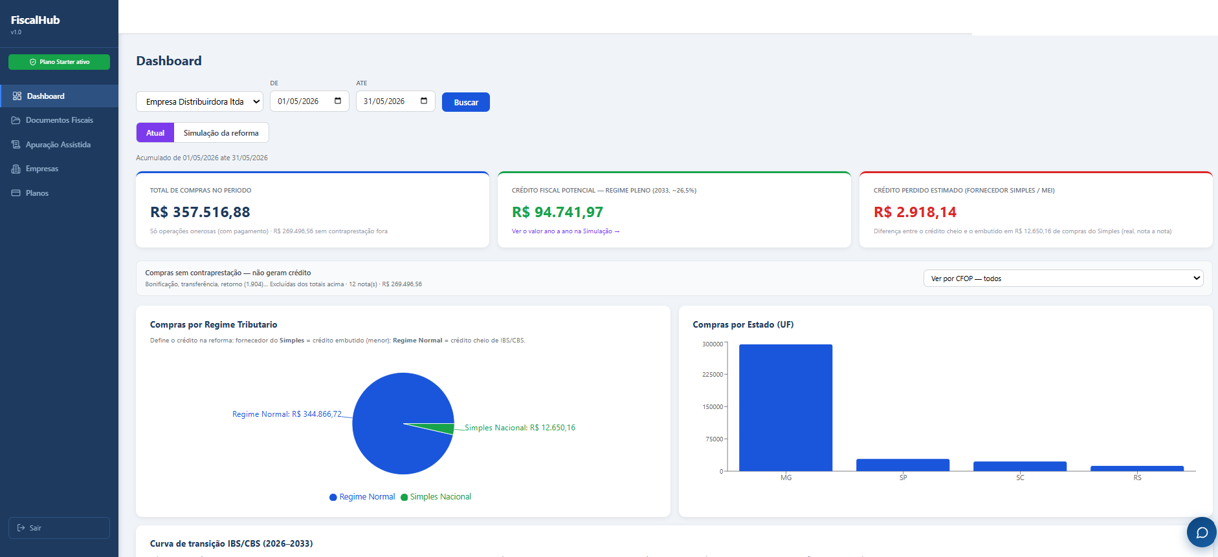Click the Sair logout arrow icon
This screenshot has height=557, width=1218.
pyautogui.click(x=21, y=528)
